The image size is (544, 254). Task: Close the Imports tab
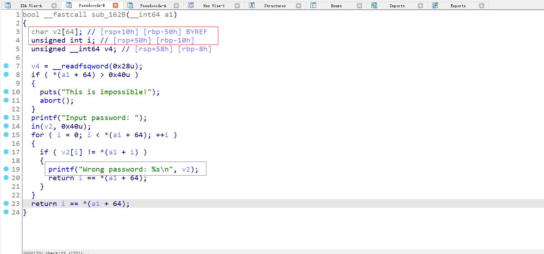420,6
